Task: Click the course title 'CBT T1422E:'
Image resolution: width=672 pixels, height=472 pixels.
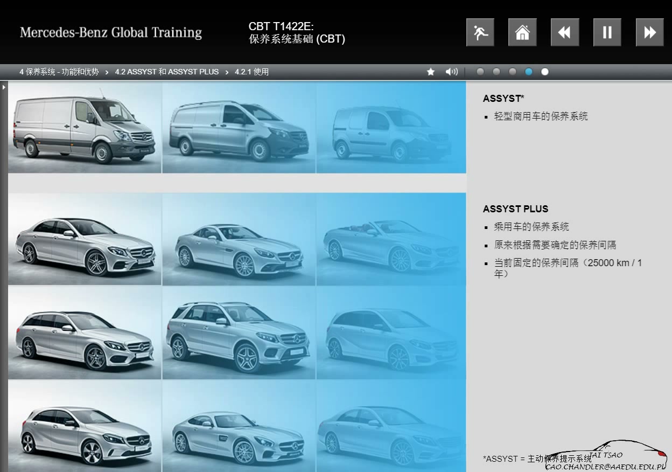Action: (x=281, y=26)
